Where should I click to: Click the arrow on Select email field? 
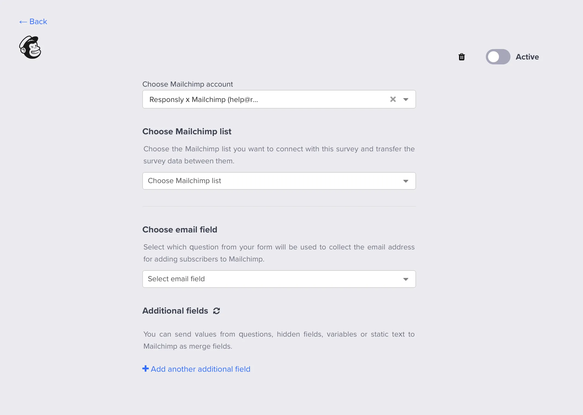[x=406, y=279]
